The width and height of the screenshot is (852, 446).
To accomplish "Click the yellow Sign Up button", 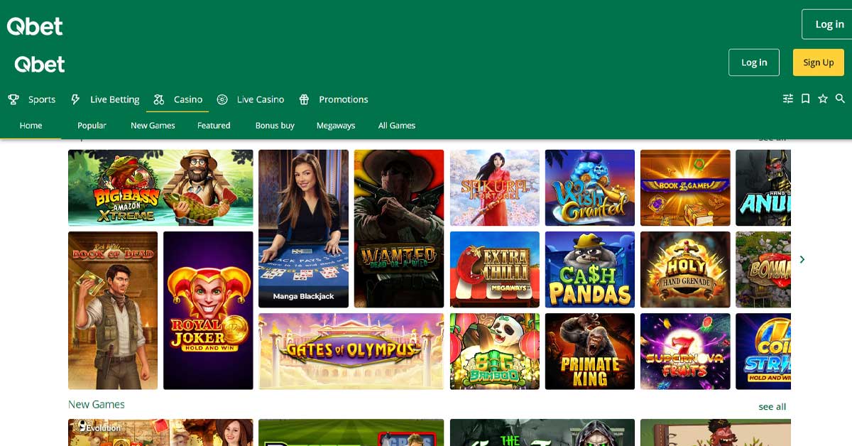I will pyautogui.click(x=818, y=62).
